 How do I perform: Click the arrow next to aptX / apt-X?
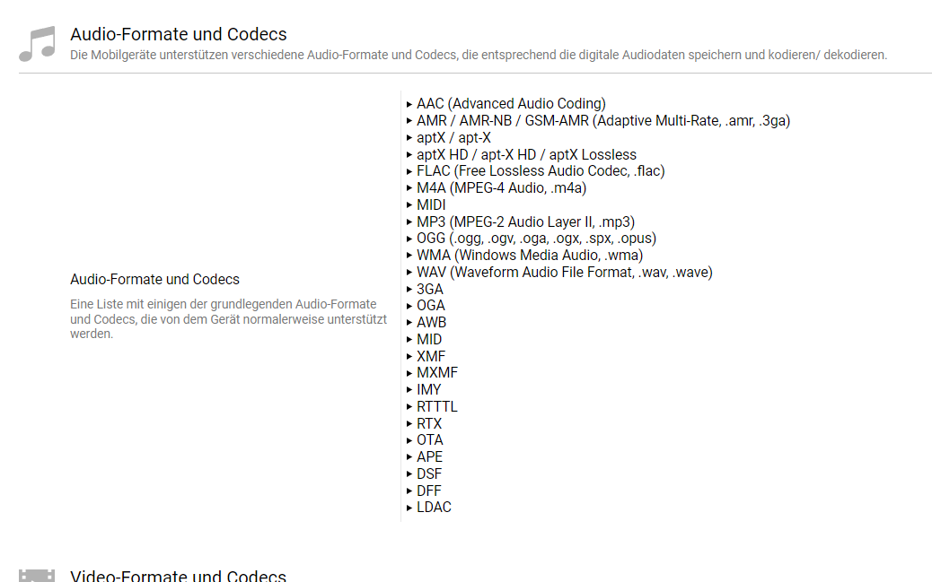click(x=409, y=138)
